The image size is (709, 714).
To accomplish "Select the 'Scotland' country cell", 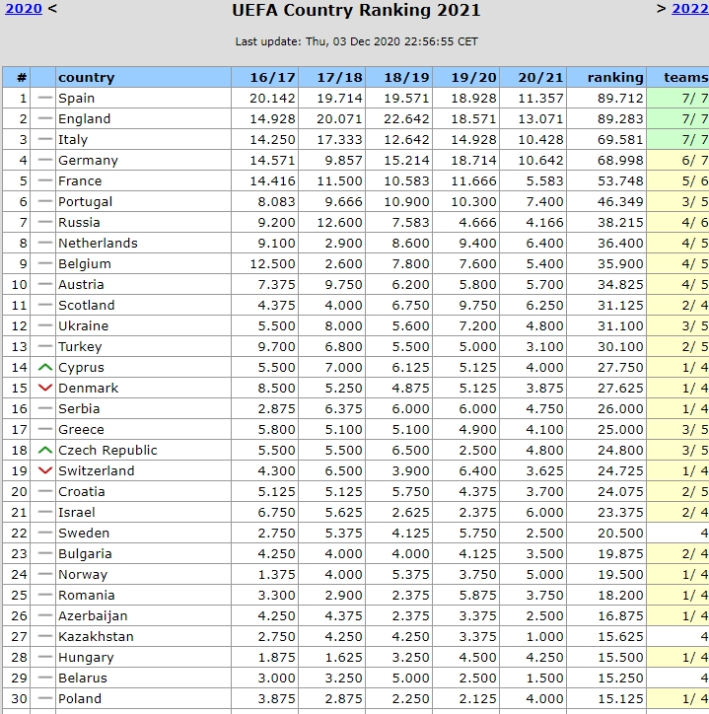I will (x=143, y=305).
